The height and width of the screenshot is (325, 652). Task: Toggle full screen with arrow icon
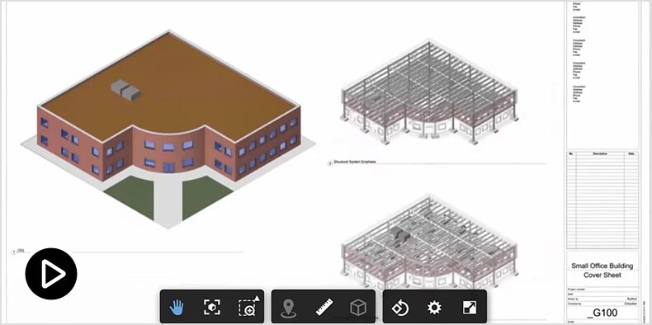(470, 308)
